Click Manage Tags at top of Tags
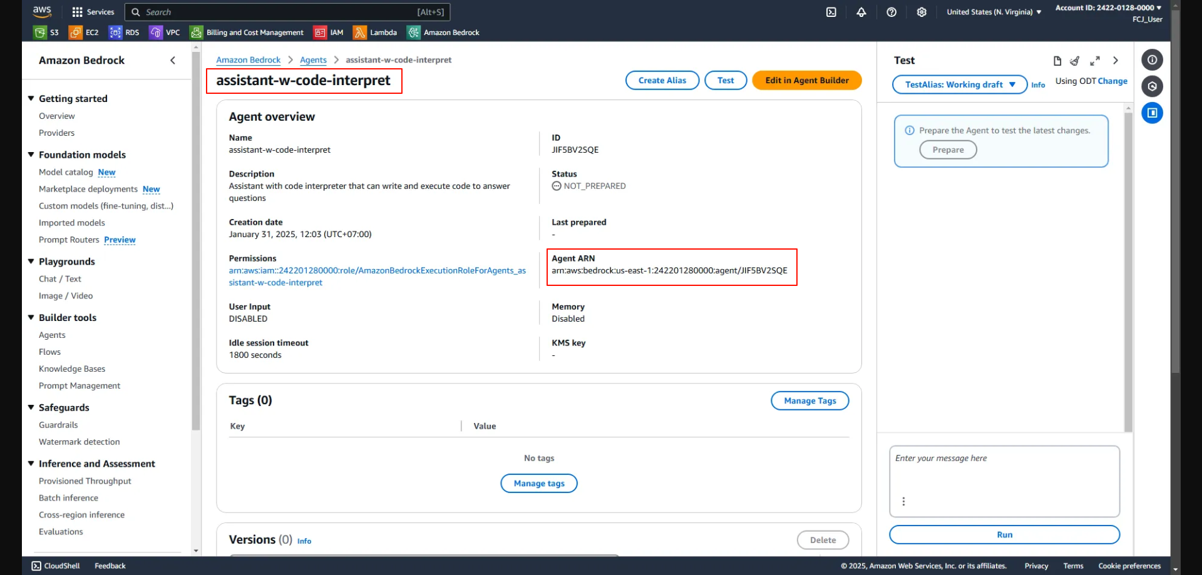The image size is (1202, 575). click(809, 401)
